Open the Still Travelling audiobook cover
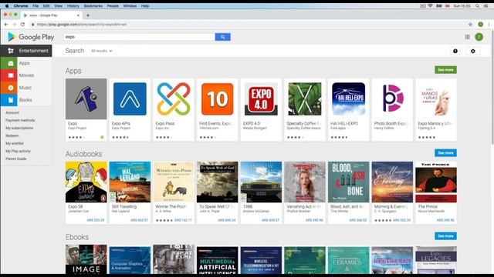Screen dimensions: 494x277 [130, 182]
